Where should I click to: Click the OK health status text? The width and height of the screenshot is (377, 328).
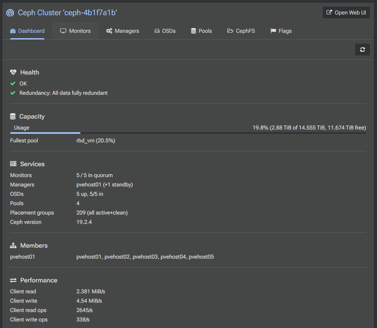23,83
